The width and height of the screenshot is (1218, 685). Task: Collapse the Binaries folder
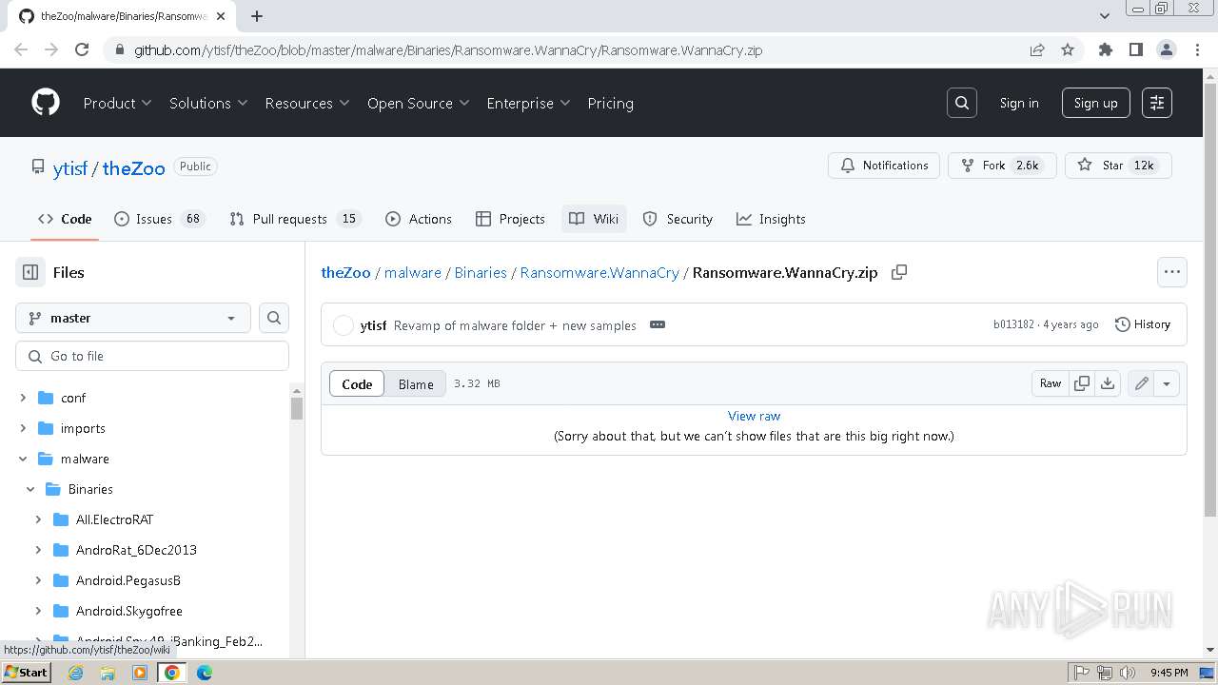pyautogui.click(x=30, y=489)
